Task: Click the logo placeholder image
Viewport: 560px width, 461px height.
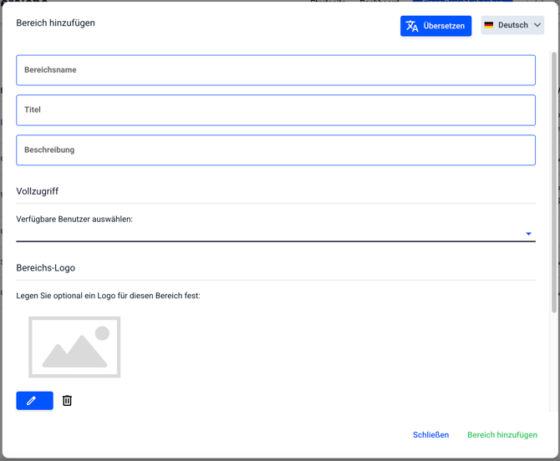Action: pyautogui.click(x=74, y=347)
